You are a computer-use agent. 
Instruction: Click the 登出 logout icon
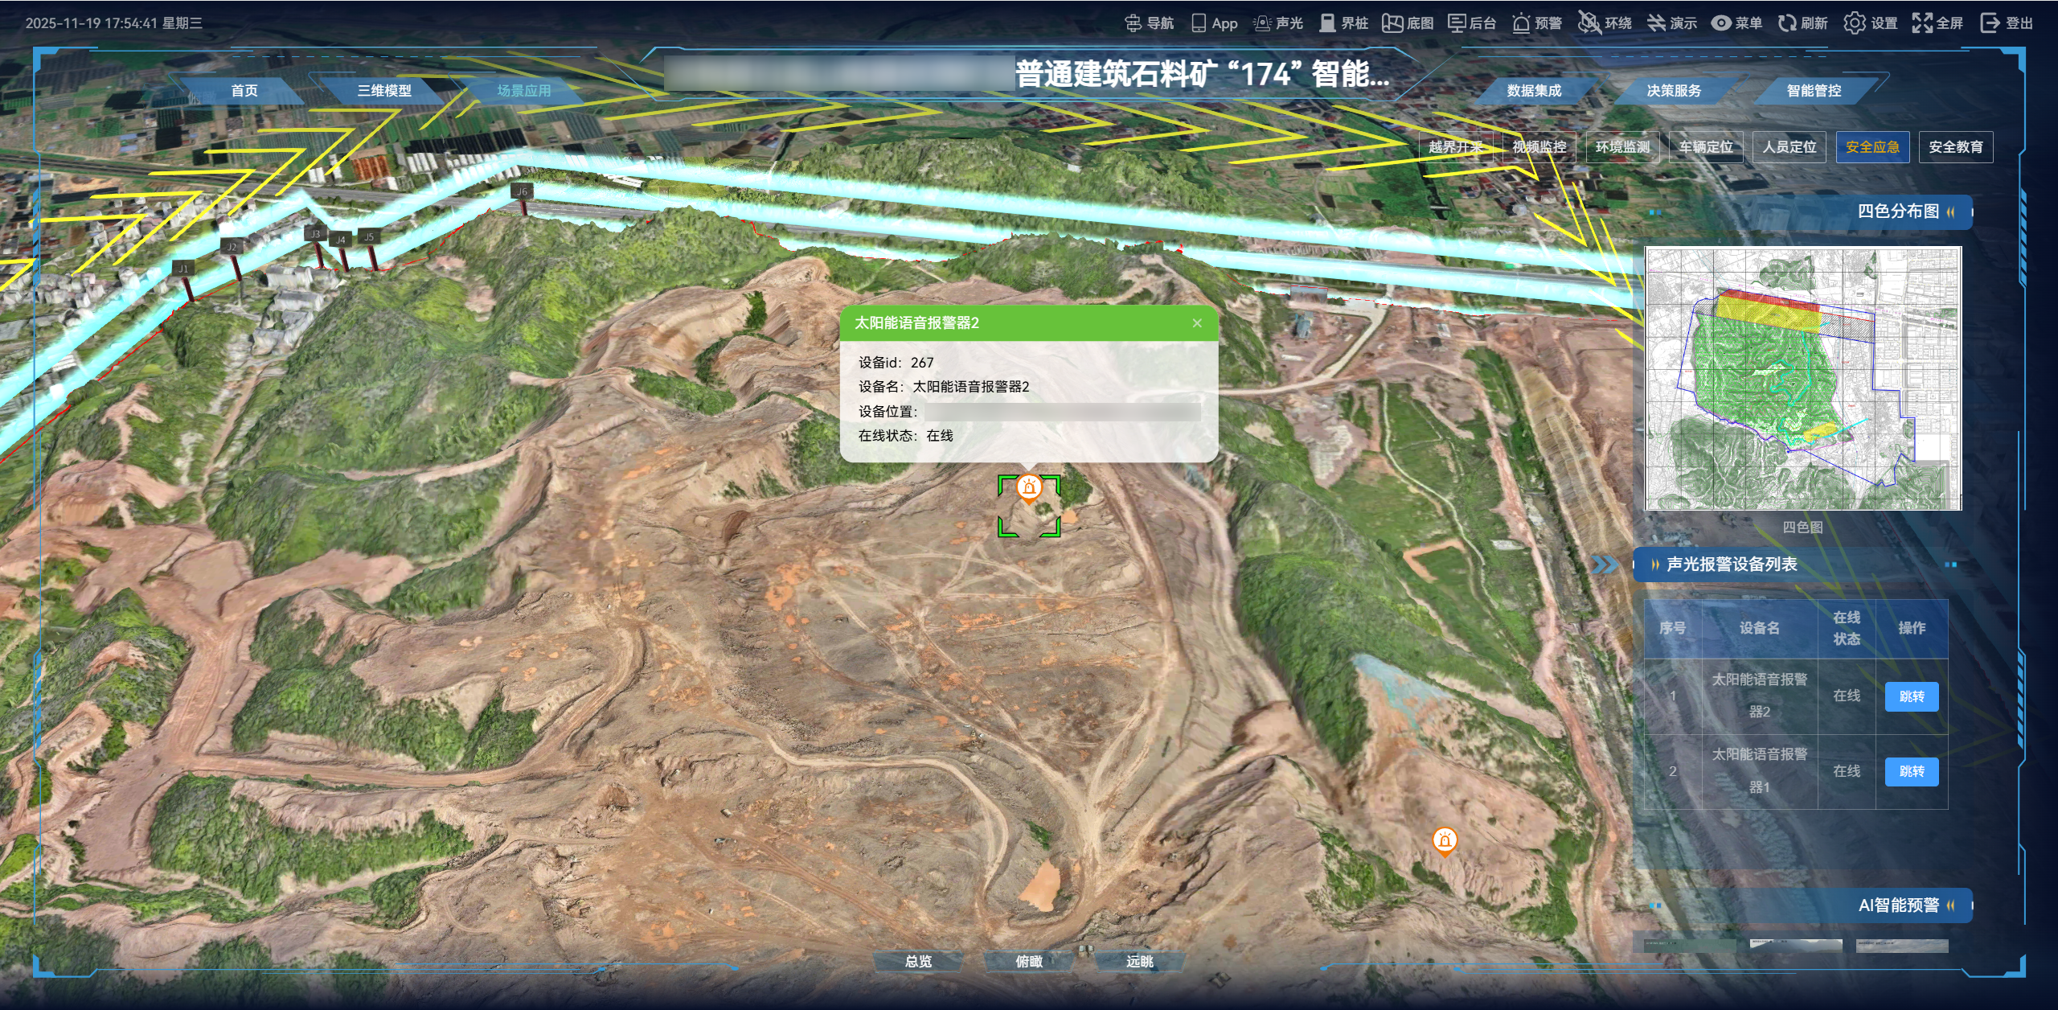(x=1990, y=23)
